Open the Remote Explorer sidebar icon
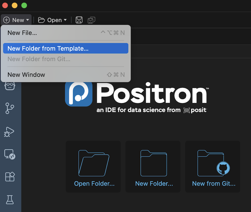 coord(10,154)
